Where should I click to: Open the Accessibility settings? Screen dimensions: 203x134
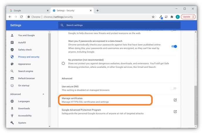(x=25, y=116)
